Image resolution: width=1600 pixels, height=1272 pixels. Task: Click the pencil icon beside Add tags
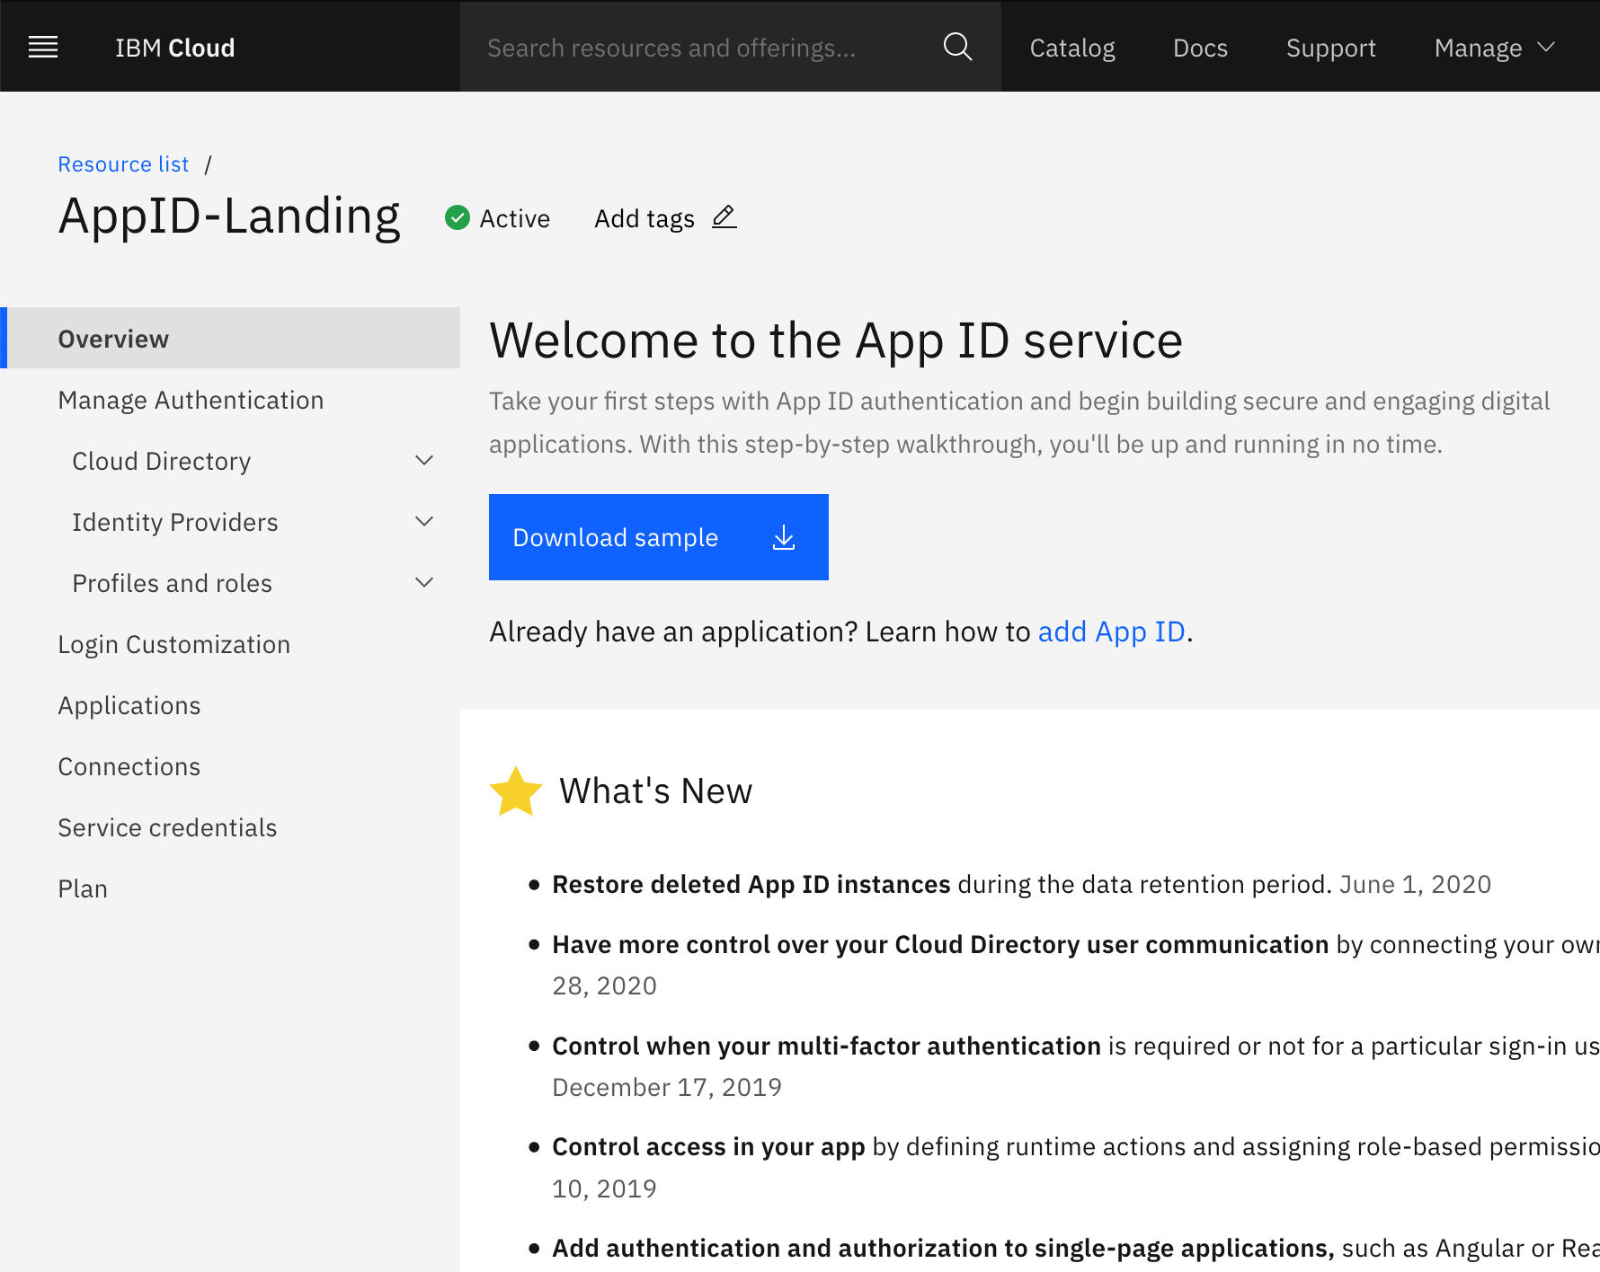[724, 217]
